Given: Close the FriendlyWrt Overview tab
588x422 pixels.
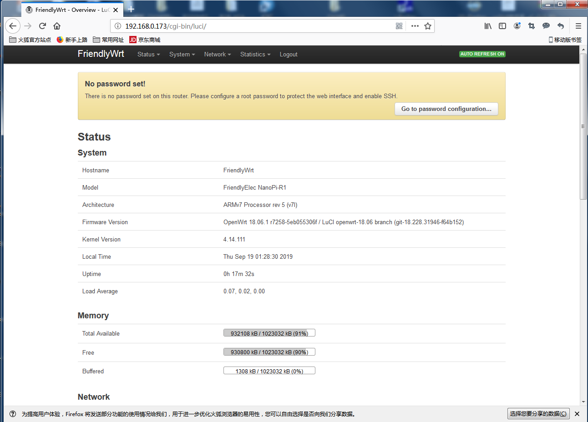Looking at the screenshot, I should 116,10.
